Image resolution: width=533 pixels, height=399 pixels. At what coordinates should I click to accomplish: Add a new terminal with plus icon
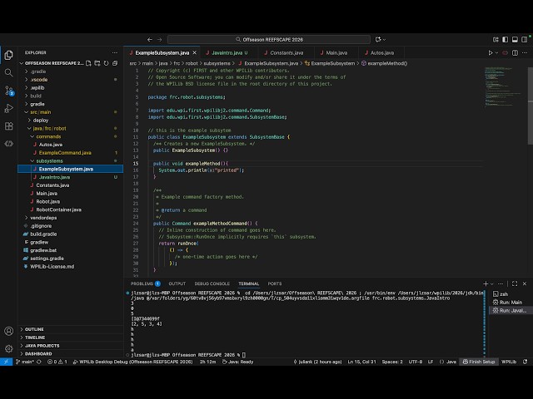point(486,283)
